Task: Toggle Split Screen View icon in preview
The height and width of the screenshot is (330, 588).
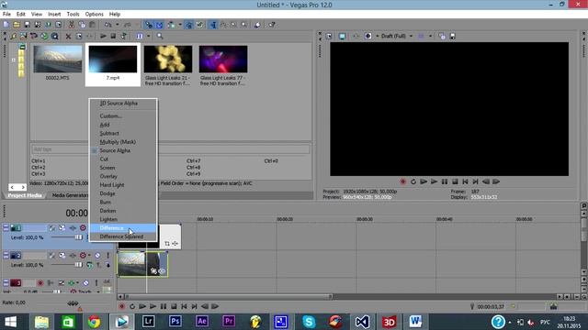Action: pos(367,37)
